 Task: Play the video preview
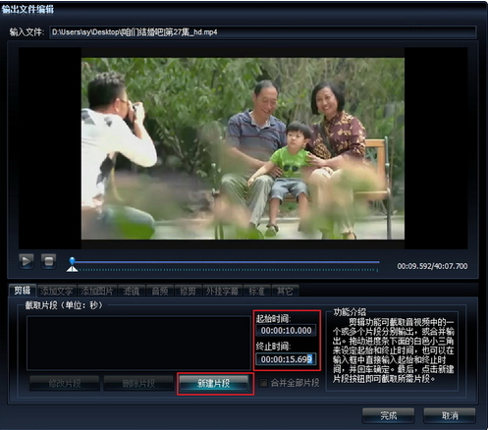(27, 261)
